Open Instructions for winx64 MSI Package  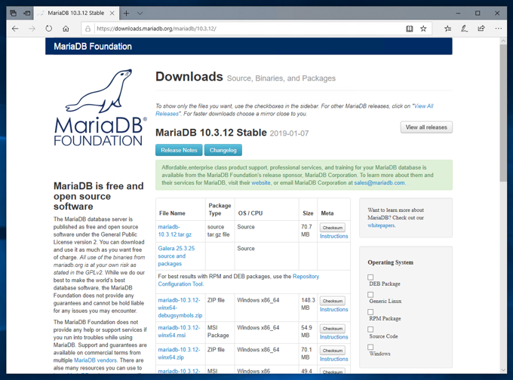333,337
